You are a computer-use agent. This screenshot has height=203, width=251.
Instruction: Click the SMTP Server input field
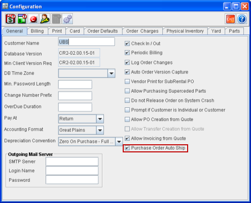(x=72, y=161)
